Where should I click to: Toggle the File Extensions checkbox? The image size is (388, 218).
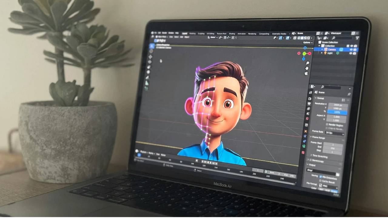coord(321,177)
